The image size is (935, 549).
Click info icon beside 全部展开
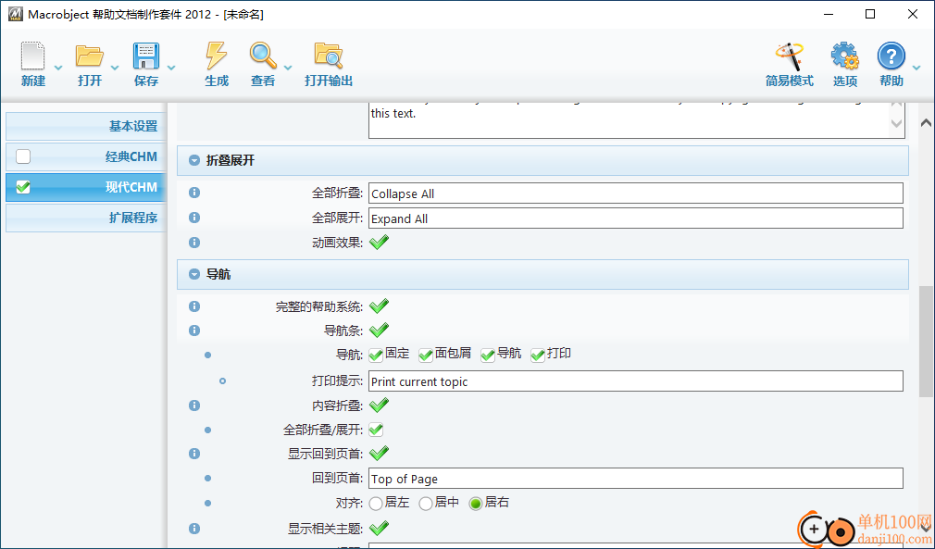click(x=194, y=218)
